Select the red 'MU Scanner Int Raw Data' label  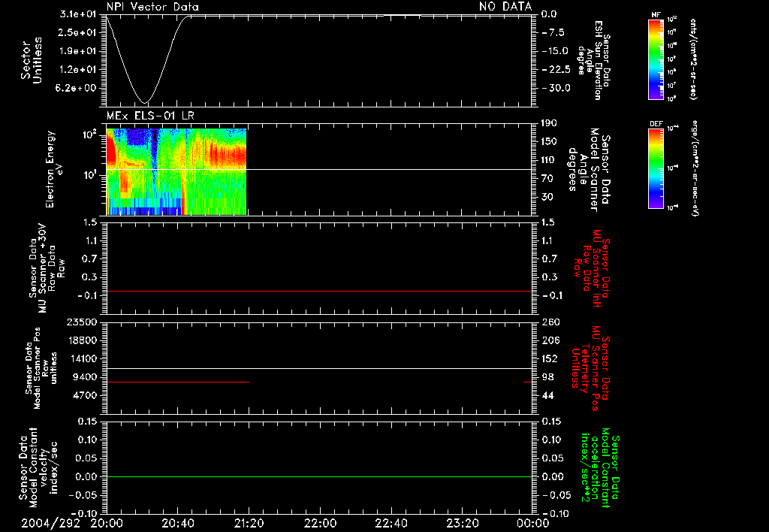point(590,269)
